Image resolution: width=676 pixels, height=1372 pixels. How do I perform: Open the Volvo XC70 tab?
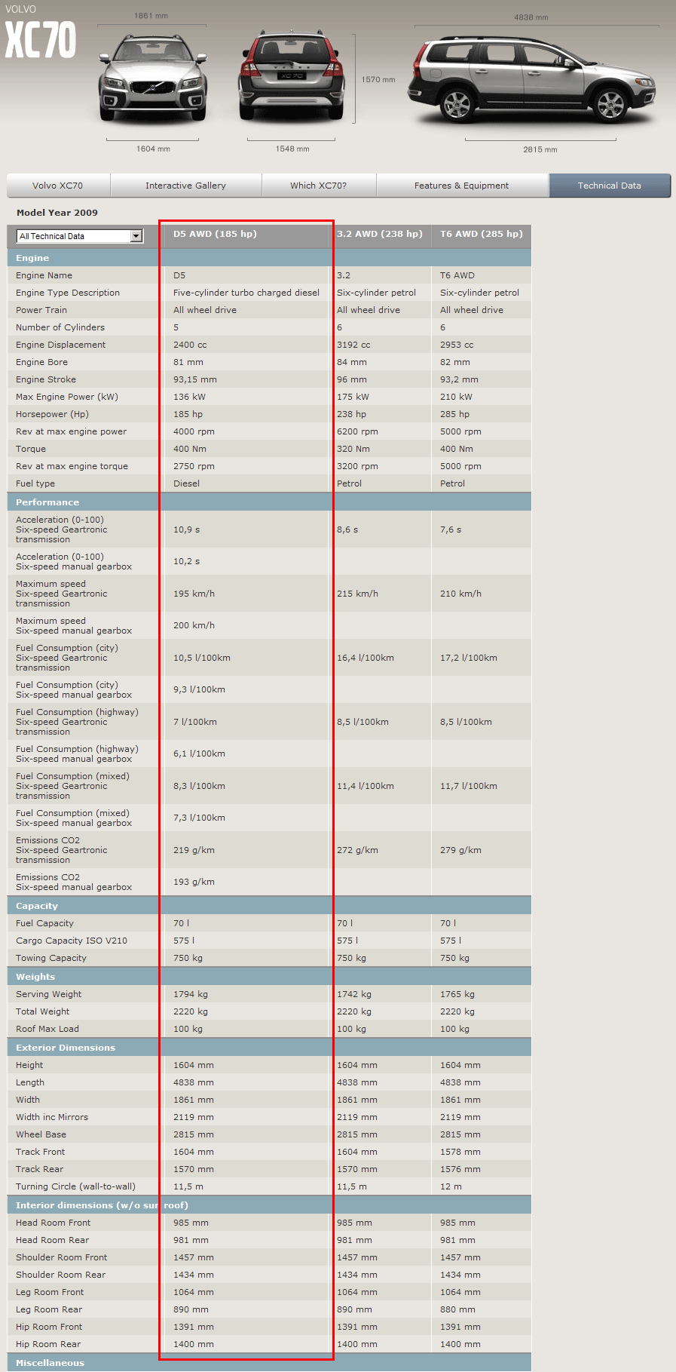(58, 186)
